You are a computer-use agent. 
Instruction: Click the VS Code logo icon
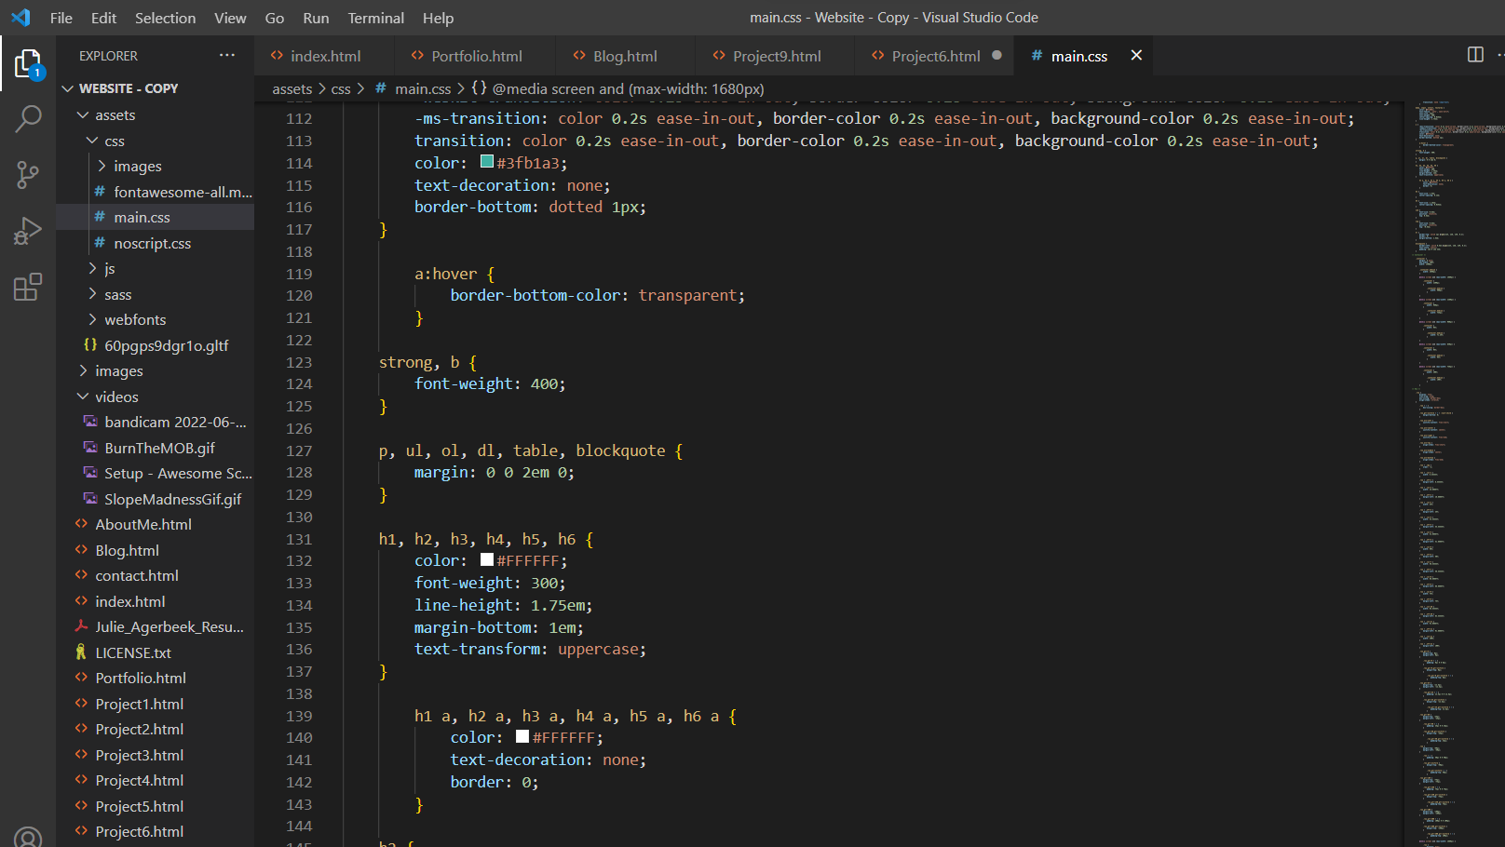(20, 18)
